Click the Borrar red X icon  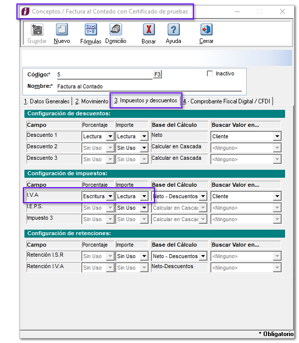149,30
